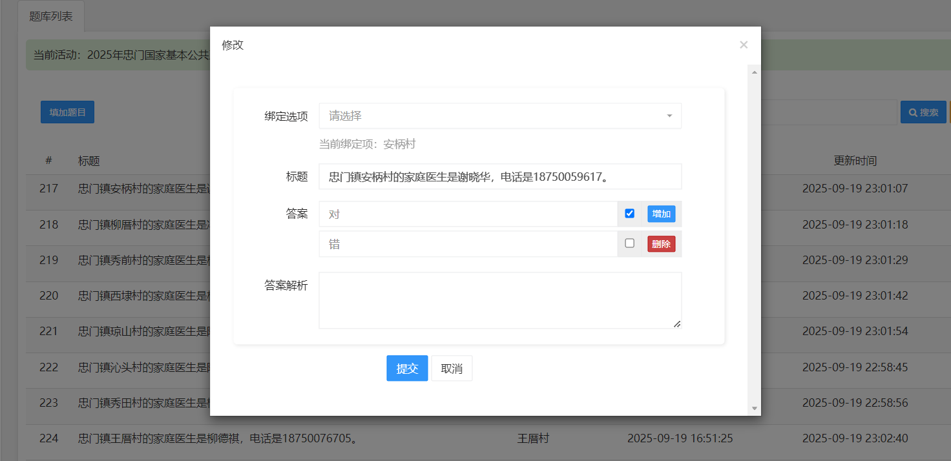Click the textarea resize grip on 答案解析

(677, 323)
